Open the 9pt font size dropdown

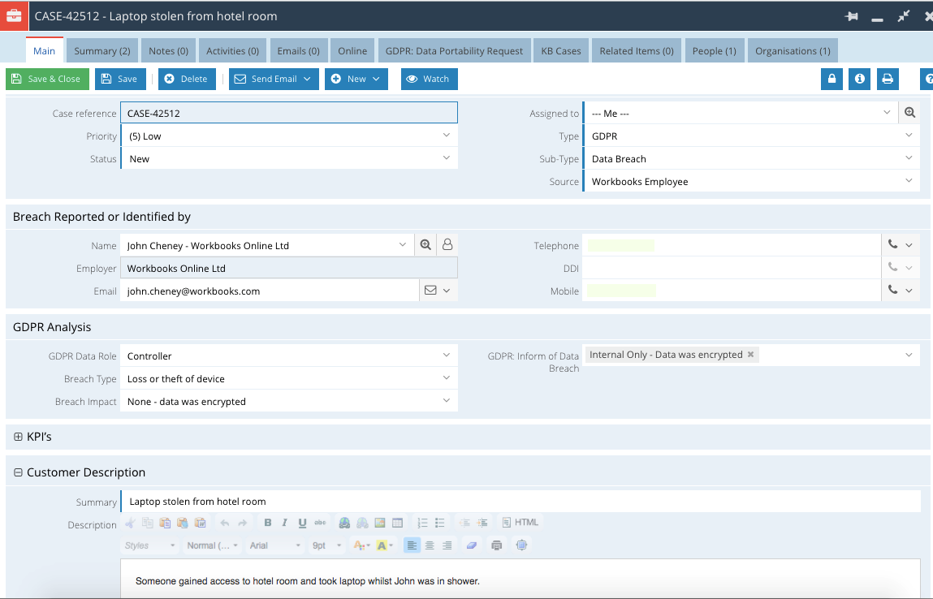326,545
